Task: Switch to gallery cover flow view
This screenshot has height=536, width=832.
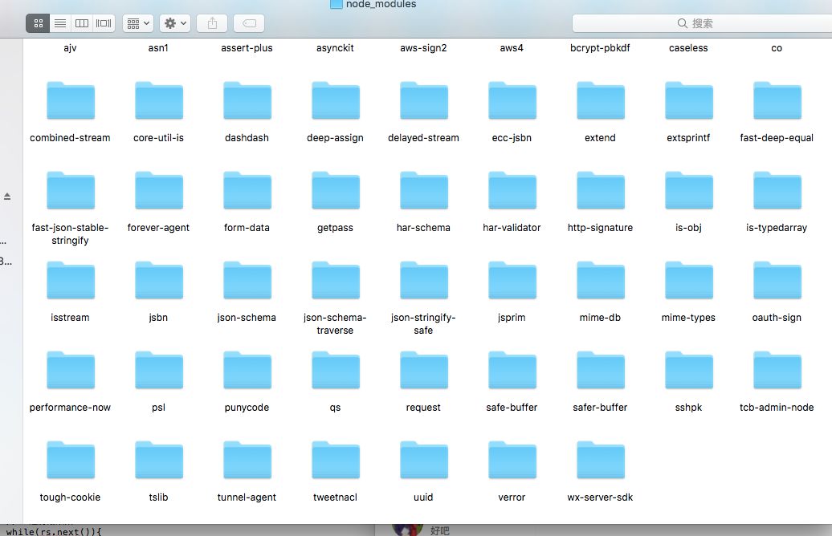Action: (x=104, y=23)
